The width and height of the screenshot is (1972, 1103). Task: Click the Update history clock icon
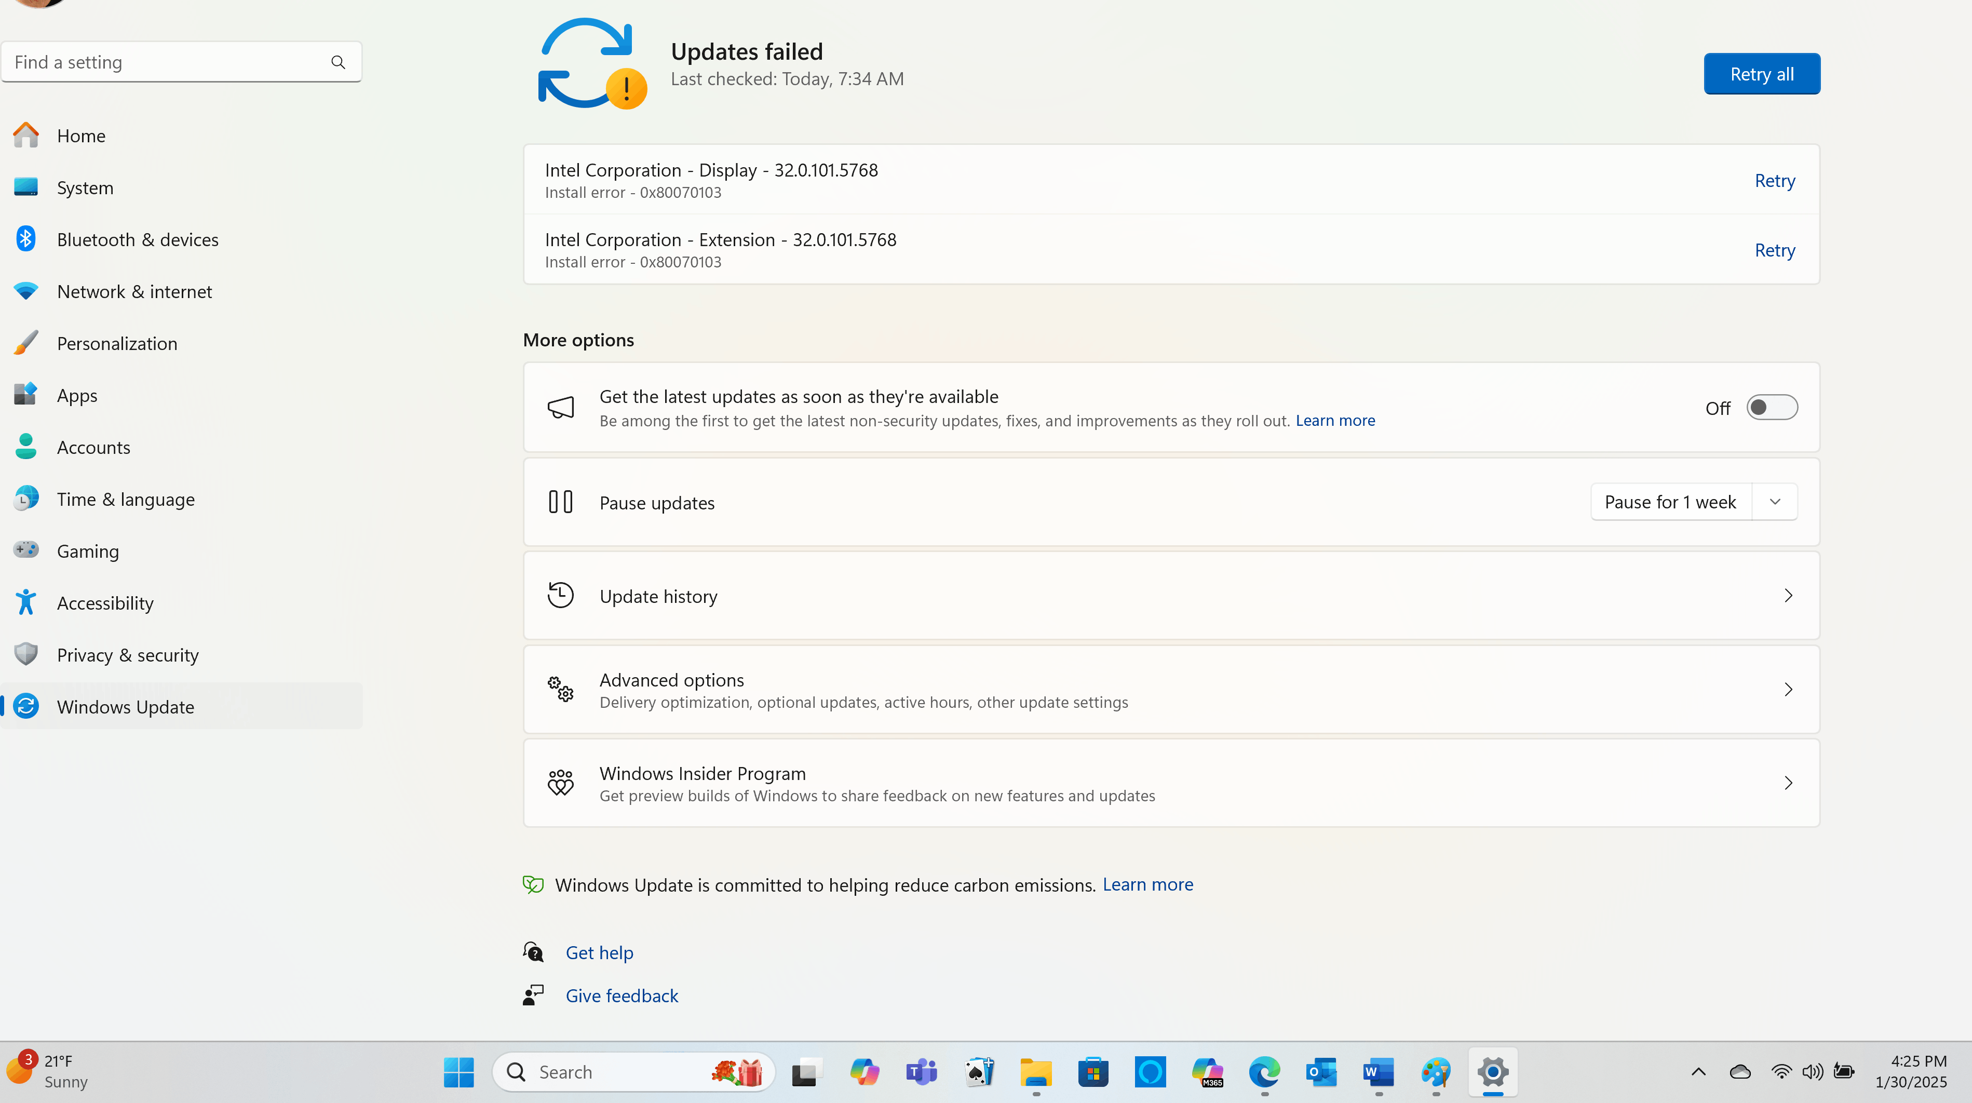[560, 596]
